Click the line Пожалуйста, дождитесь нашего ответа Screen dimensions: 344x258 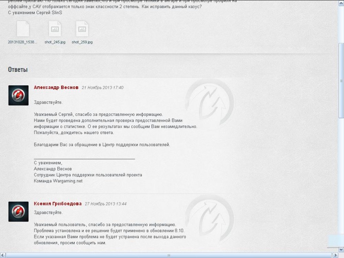coord(74,133)
